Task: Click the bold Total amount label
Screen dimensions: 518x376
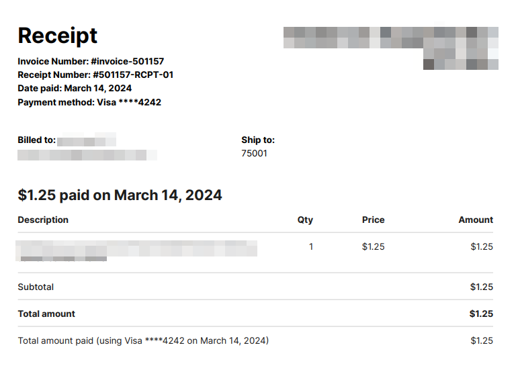Action: (46, 314)
